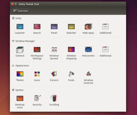Open the Icons appearance settings
Screen dimensions: 137x115
pyautogui.click(x=37, y=74)
